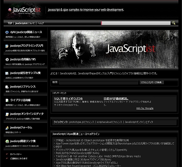
Task: Open the ライブラリ活用編 page icon
Action: (x=7, y=101)
